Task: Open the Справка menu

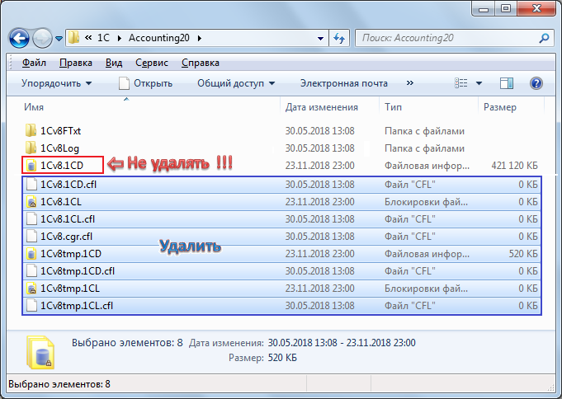Action: click(200, 63)
